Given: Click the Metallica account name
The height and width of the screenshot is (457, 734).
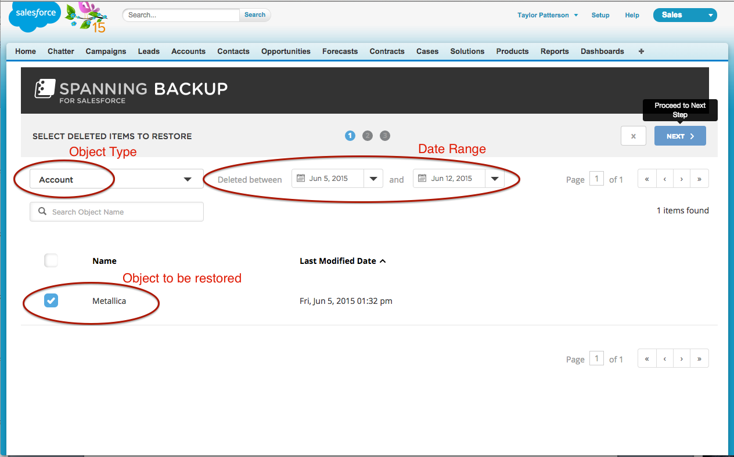Looking at the screenshot, I should [x=109, y=301].
